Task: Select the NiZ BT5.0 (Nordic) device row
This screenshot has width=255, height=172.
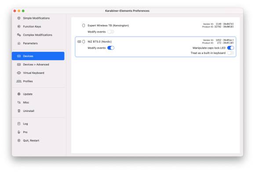Action: 156,47
